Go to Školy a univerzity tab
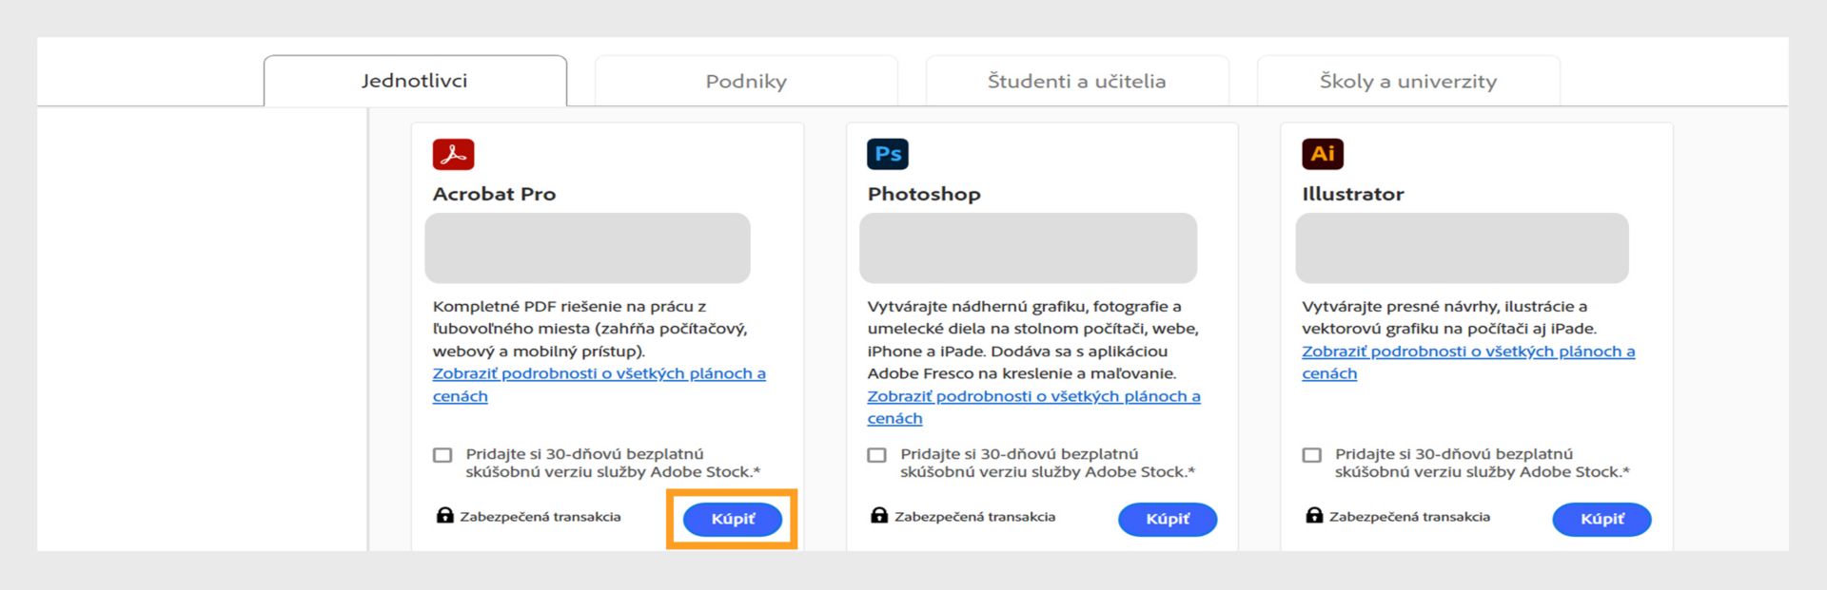 (1407, 82)
